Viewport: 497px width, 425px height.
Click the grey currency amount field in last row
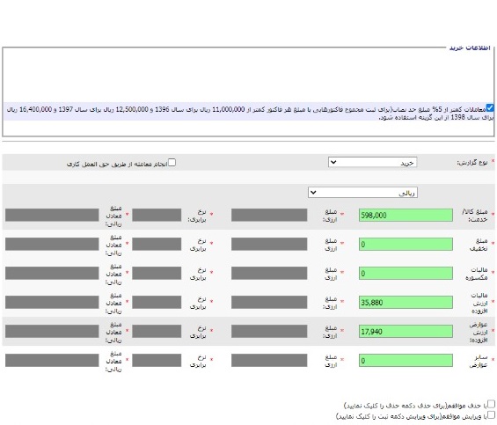coord(269,360)
